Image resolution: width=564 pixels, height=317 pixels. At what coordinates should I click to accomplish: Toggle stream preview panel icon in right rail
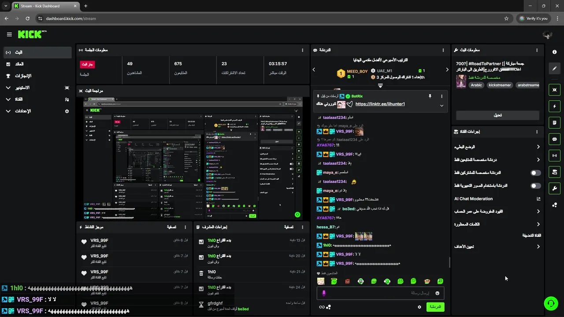click(x=554, y=90)
